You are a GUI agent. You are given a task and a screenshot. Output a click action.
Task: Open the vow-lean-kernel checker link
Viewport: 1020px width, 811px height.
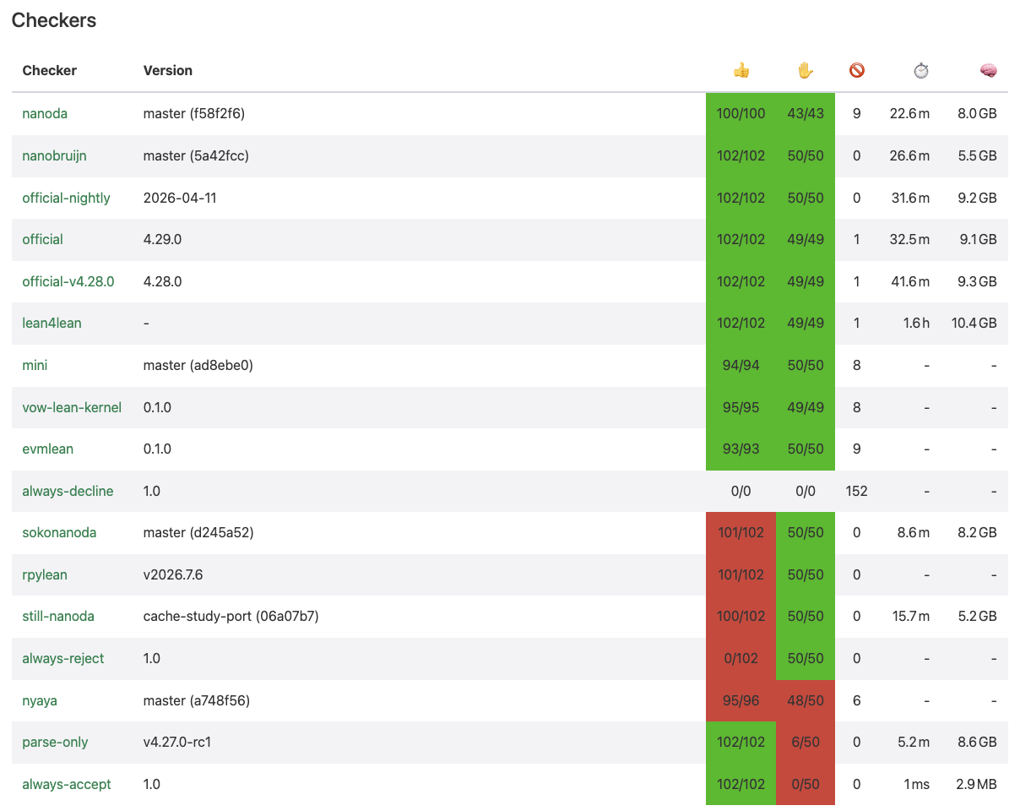72,407
